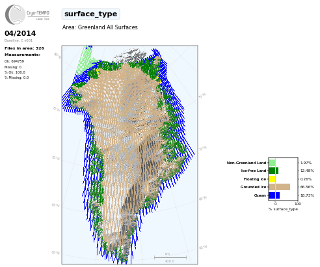Select the Non-Greenland Land legend label
The height and width of the screenshot is (267, 320).
click(x=247, y=163)
